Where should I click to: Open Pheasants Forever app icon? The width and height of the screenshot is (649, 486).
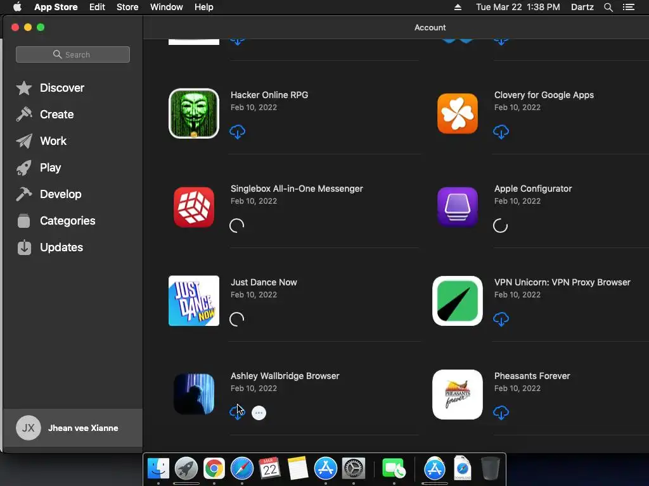point(458,394)
